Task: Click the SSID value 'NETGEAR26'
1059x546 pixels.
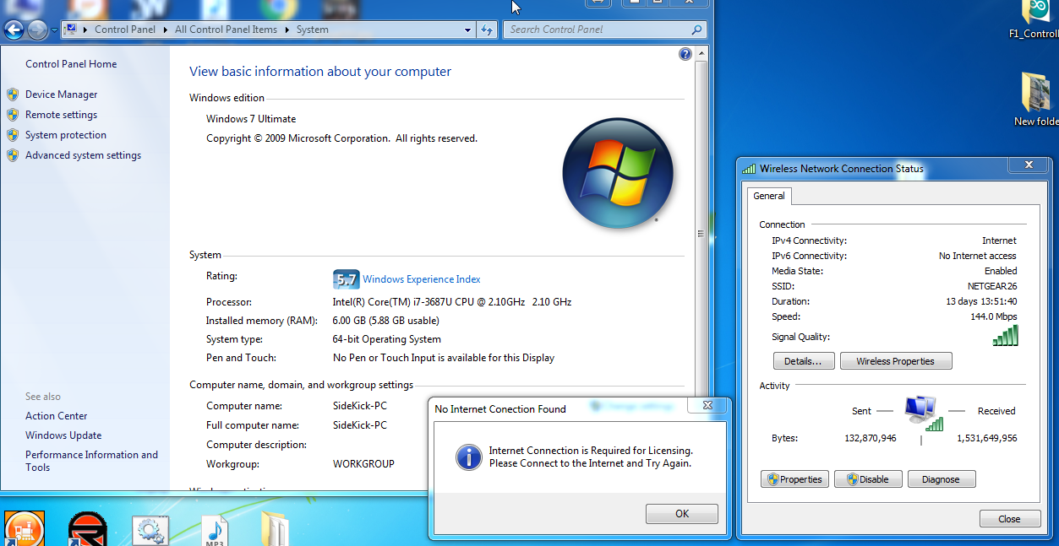Action: 992,286
